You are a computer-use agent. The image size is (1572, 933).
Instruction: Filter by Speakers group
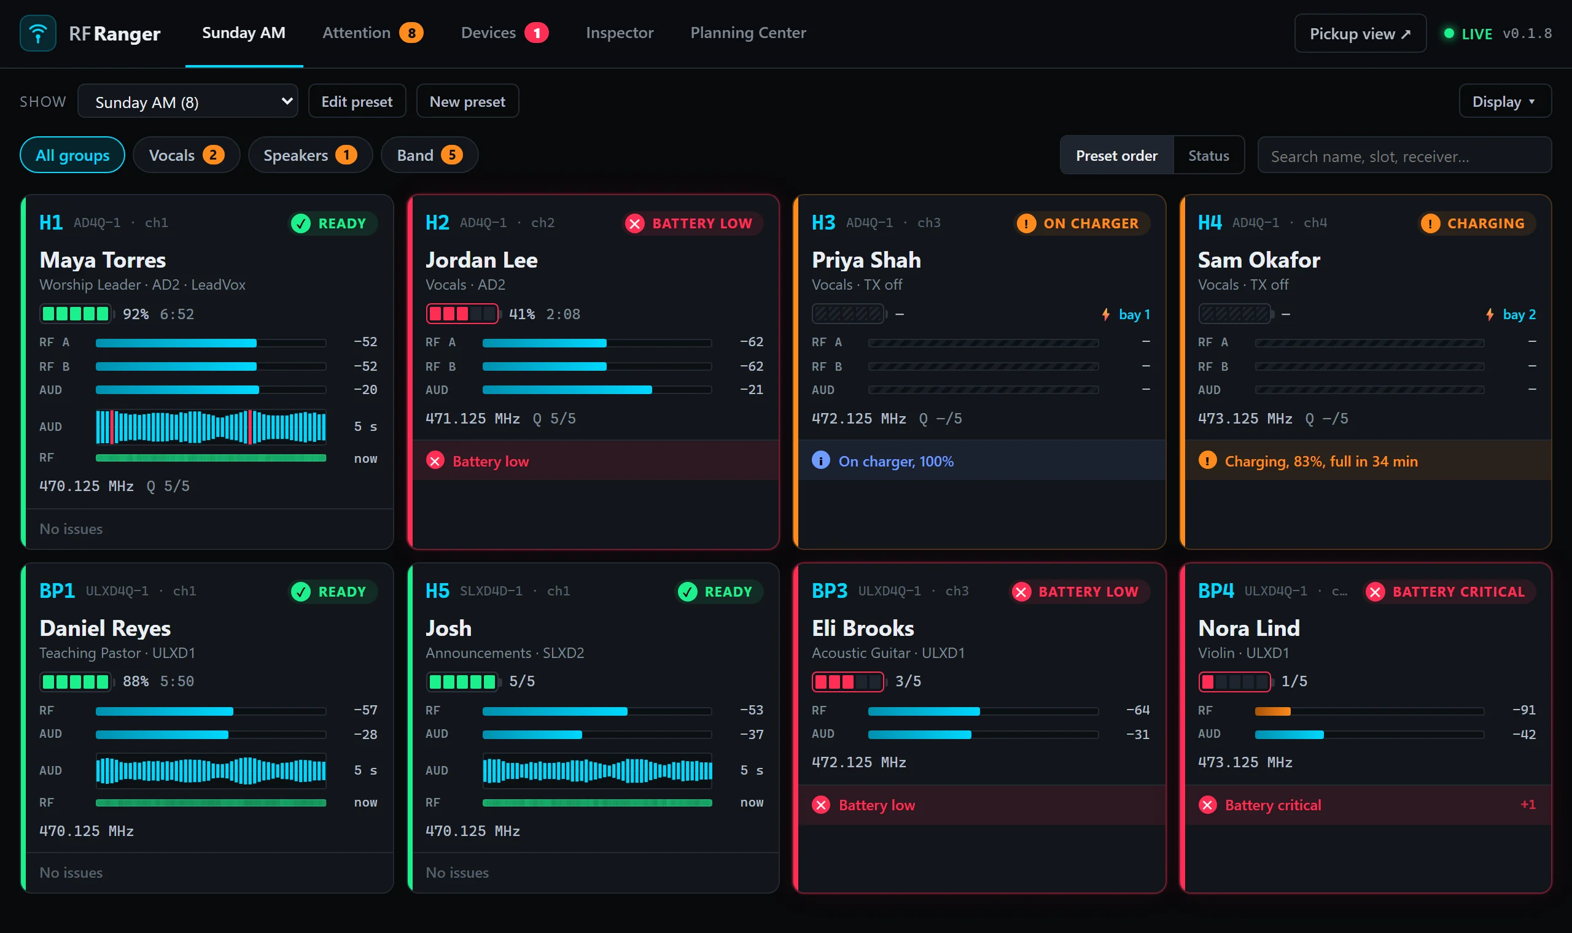tap(310, 155)
